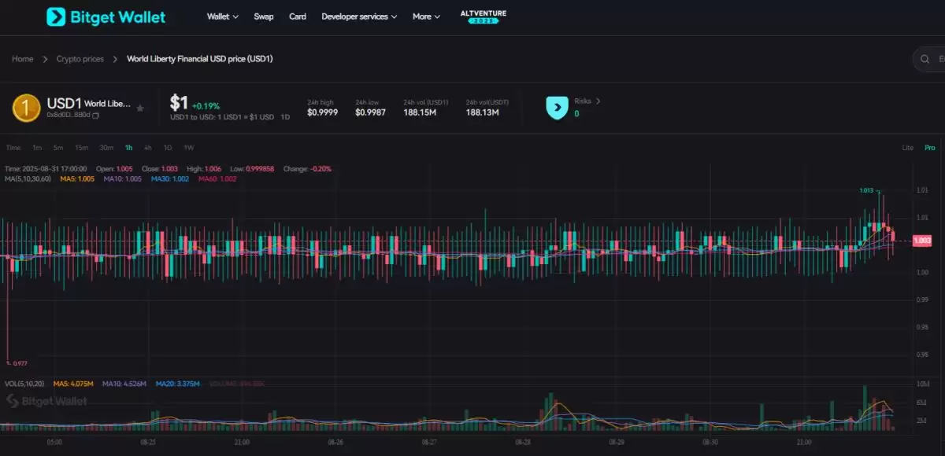Open the Risks shield icon
Image resolution: width=945 pixels, height=456 pixels.
coord(557,106)
